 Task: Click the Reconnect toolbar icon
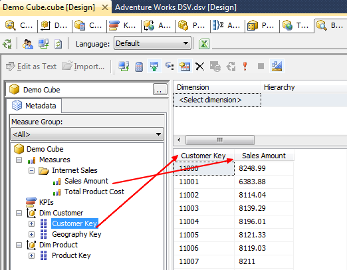point(43,44)
